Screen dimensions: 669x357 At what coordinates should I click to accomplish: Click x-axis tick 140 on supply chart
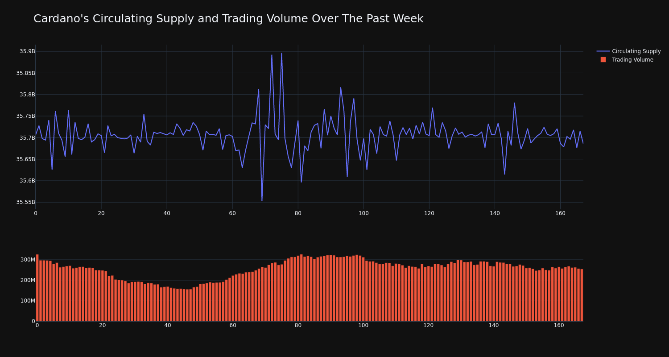[495, 213]
